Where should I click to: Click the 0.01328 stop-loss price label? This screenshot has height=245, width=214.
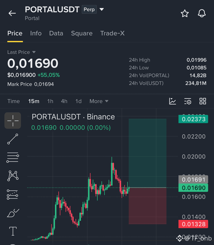pyautogui.click(x=193, y=224)
